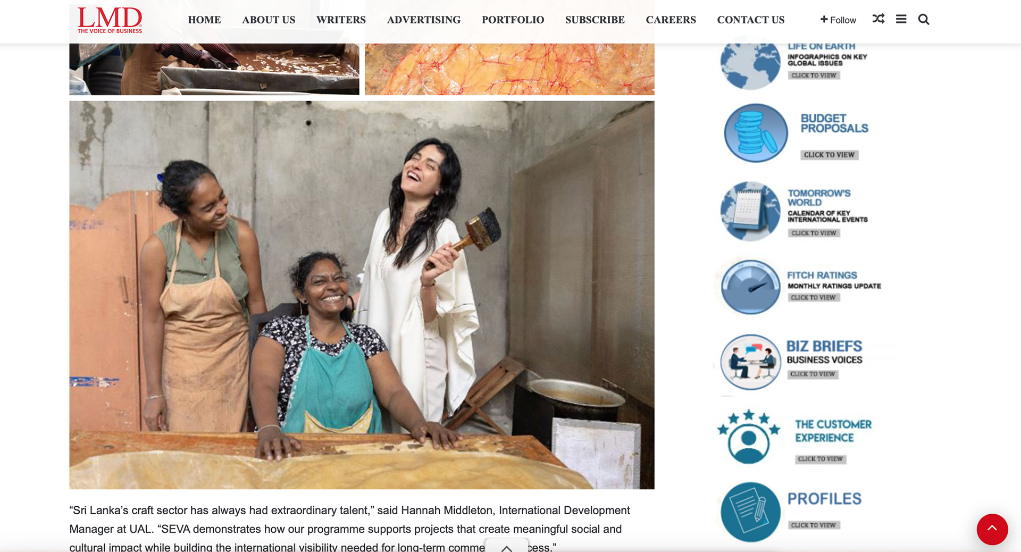Open the hamburger menu icon

point(901,19)
